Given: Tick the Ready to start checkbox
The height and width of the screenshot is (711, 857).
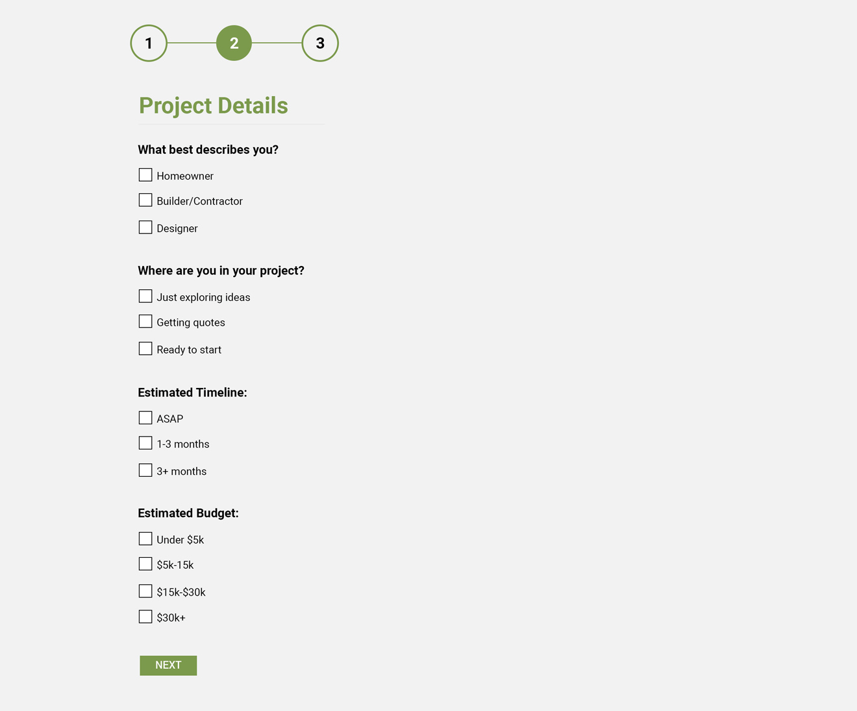Looking at the screenshot, I should pyautogui.click(x=145, y=349).
